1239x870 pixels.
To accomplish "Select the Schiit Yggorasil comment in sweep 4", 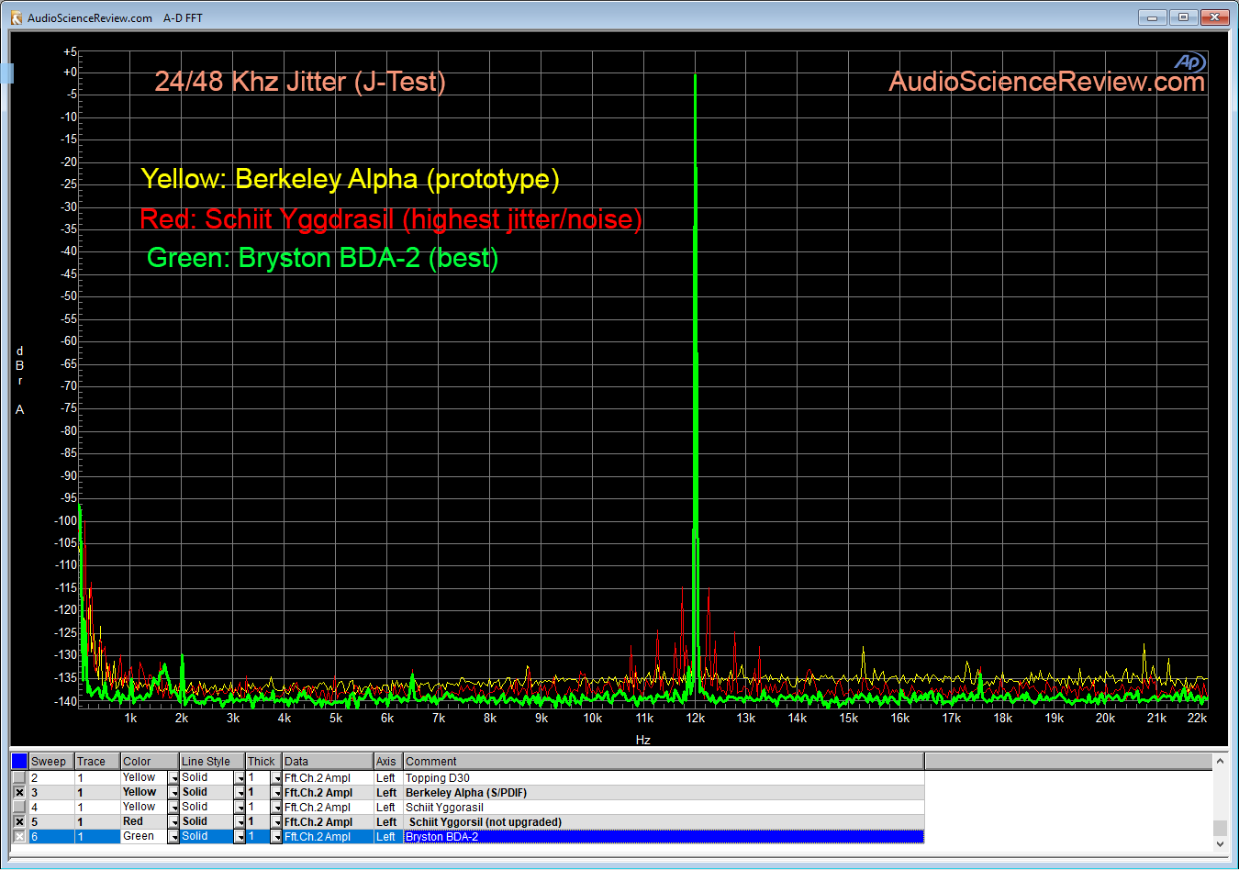I will [664, 807].
